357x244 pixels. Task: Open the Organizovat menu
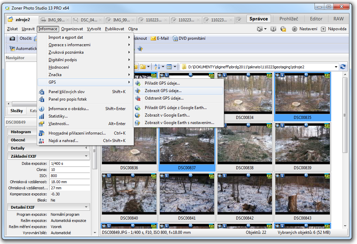(72, 29)
